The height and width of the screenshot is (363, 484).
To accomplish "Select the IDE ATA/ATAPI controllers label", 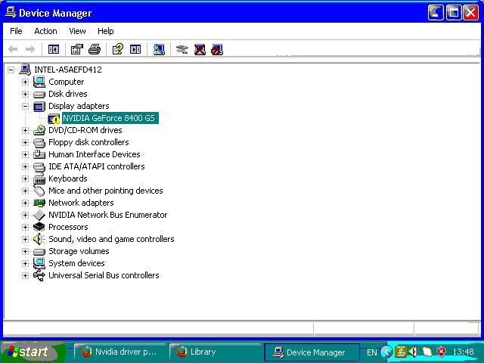I will (97, 166).
